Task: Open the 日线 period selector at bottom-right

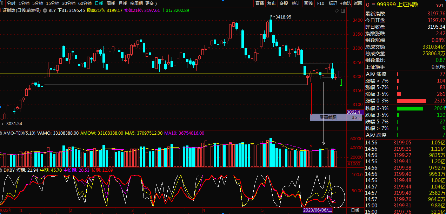Action: 355,211
